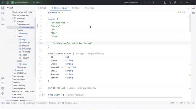Click the warnings count indicator

[x=179, y=12]
